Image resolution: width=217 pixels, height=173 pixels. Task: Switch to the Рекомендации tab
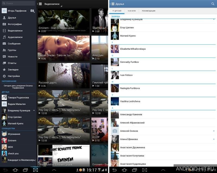coord(148,11)
